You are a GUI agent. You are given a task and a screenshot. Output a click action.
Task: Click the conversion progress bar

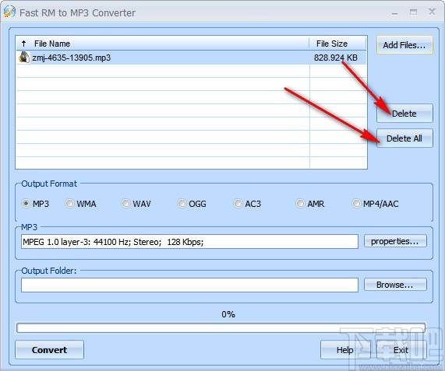(x=221, y=327)
